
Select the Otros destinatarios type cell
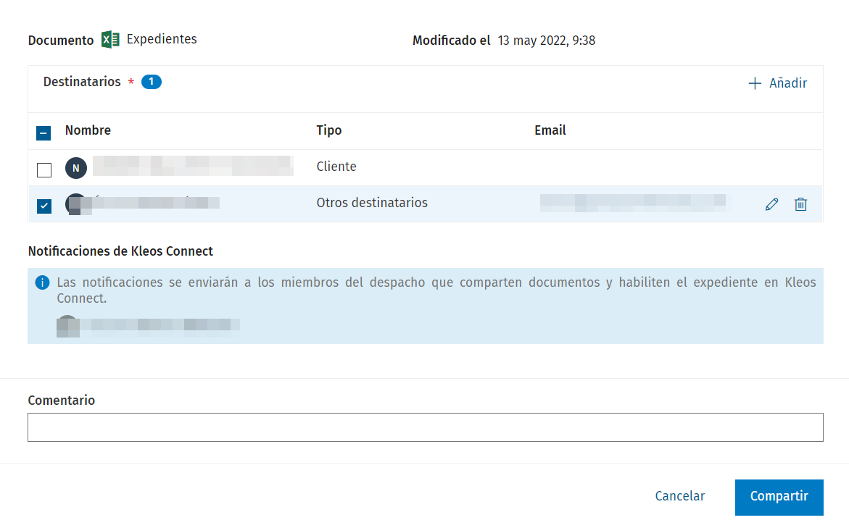coord(372,203)
